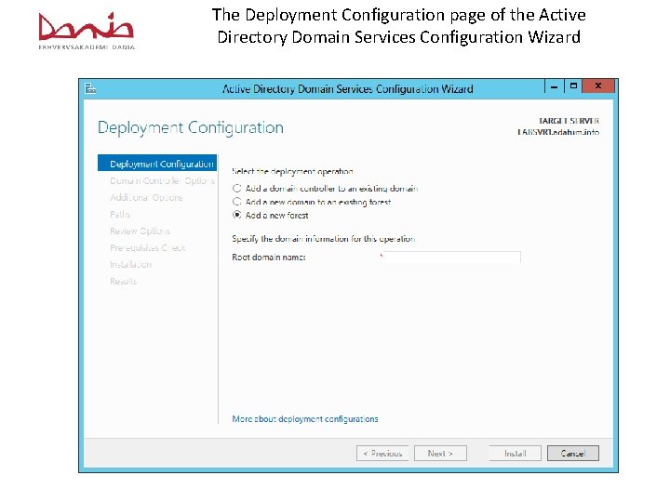The height and width of the screenshot is (502, 670).
Task: Select 'Add a domain controller to an existing domain'
Action: pyautogui.click(x=325, y=188)
